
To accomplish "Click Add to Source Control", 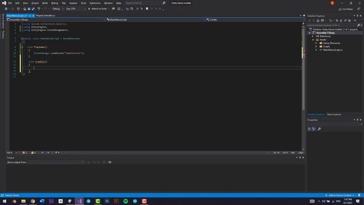I will point(340,195).
